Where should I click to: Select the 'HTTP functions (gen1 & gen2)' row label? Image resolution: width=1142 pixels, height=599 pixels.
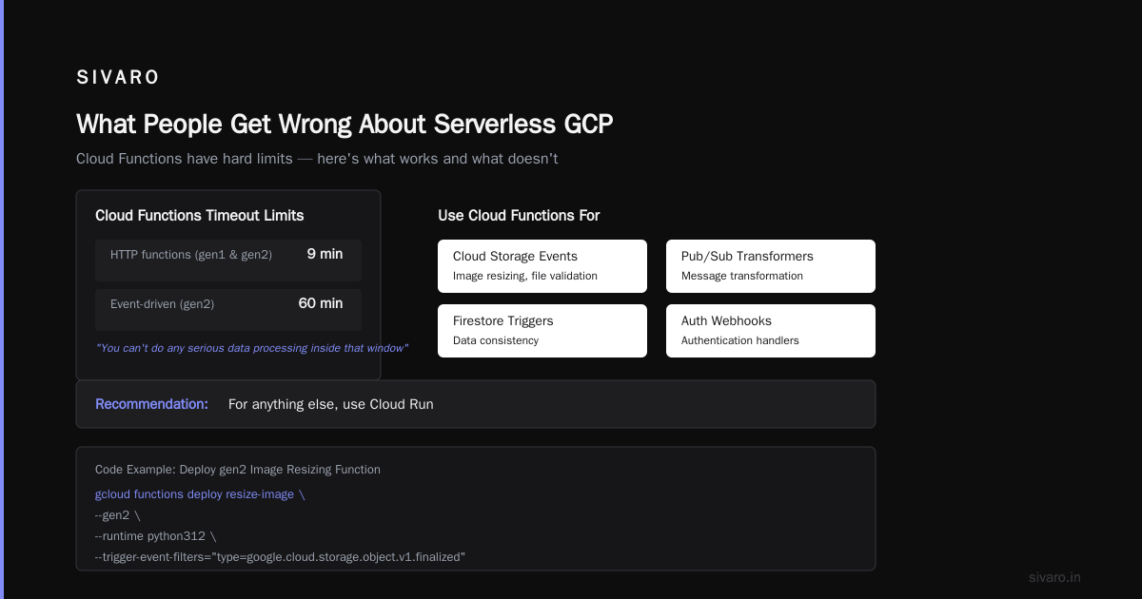(x=191, y=255)
